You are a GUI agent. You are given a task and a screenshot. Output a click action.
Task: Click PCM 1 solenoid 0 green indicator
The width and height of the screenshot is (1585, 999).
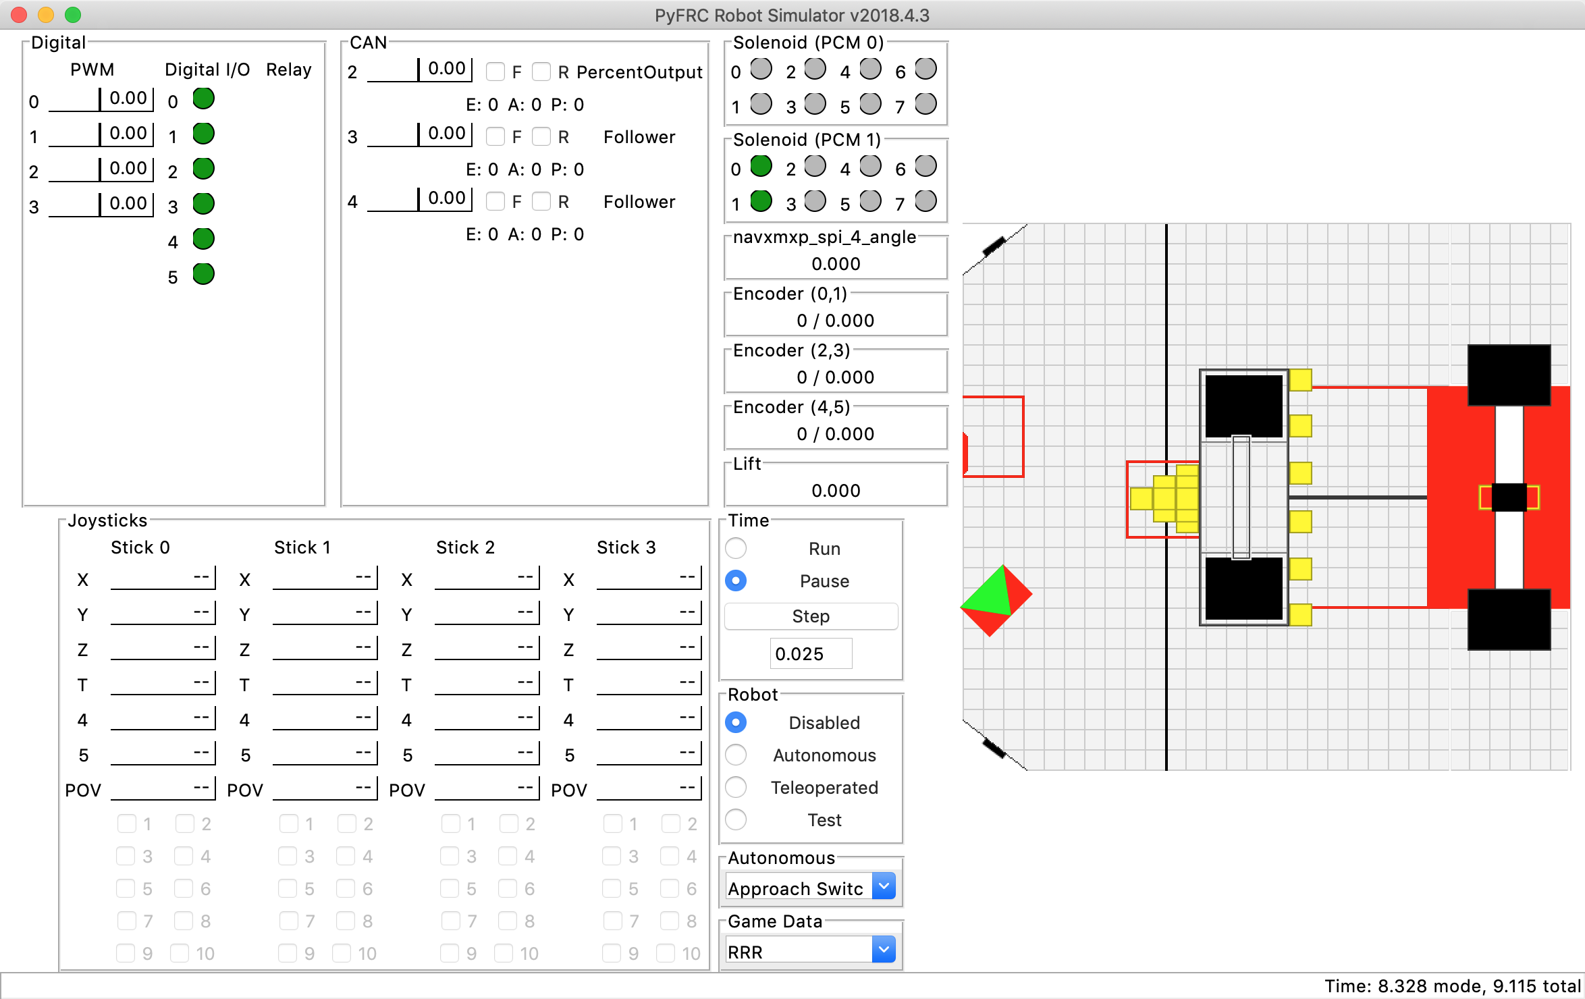point(761,166)
